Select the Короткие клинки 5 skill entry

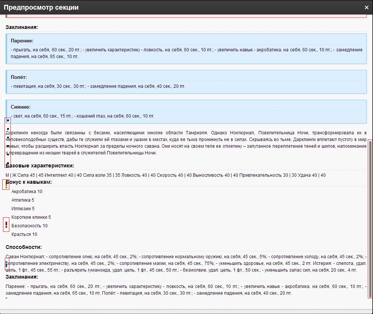coord(31,217)
